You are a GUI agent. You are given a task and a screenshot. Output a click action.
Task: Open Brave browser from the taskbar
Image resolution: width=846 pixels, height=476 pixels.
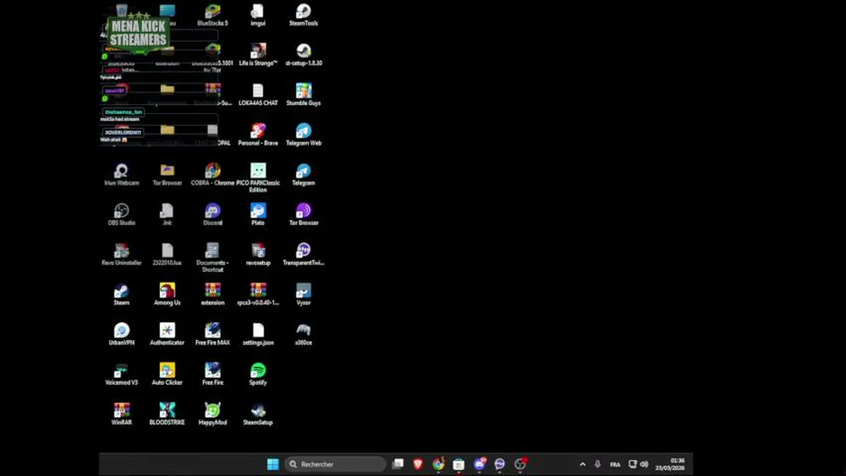pyautogui.click(x=418, y=464)
